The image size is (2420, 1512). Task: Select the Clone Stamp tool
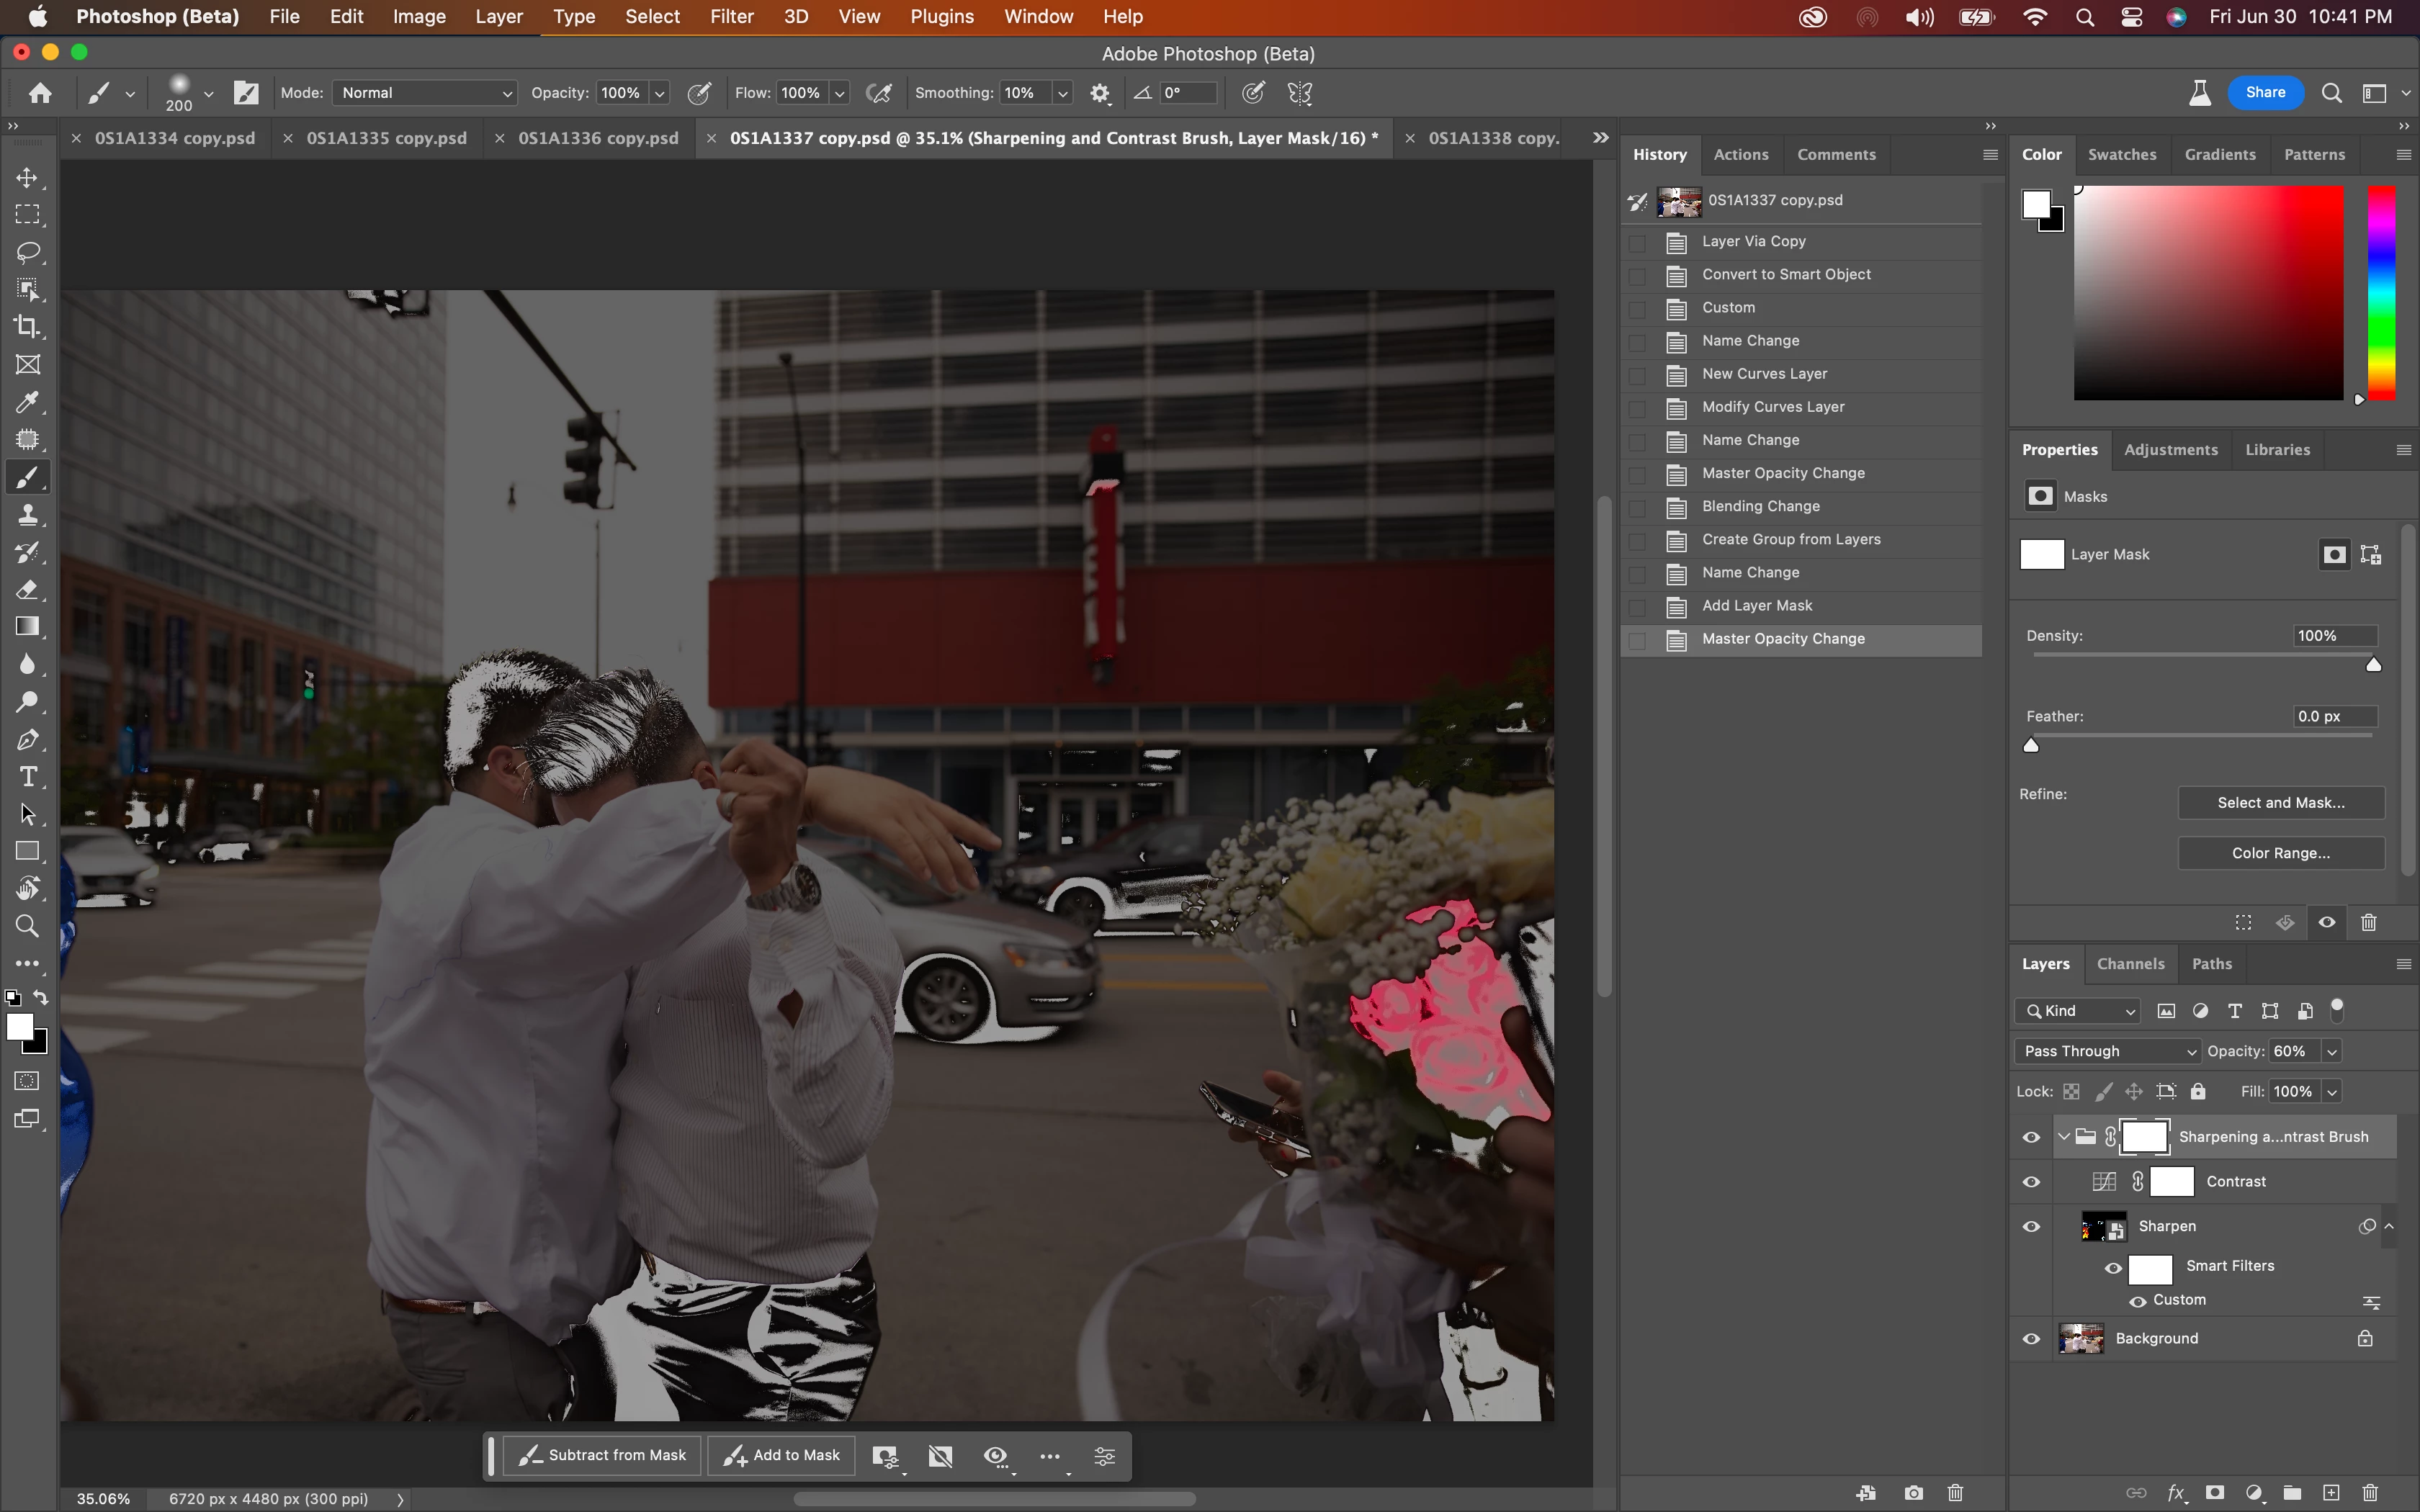pyautogui.click(x=28, y=515)
